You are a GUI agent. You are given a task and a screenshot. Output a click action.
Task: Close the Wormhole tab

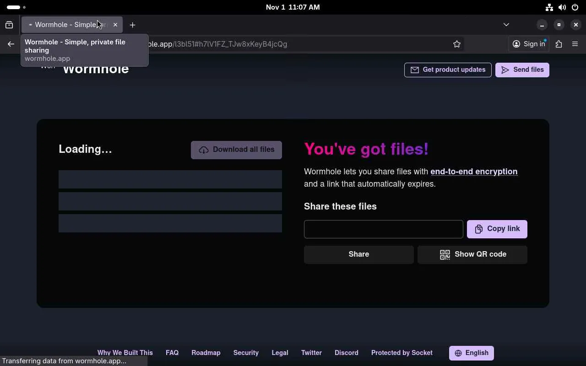point(115,25)
